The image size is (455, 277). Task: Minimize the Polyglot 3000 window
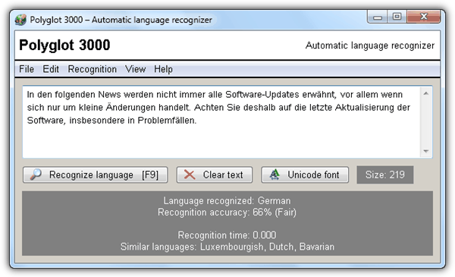[x=377, y=17]
